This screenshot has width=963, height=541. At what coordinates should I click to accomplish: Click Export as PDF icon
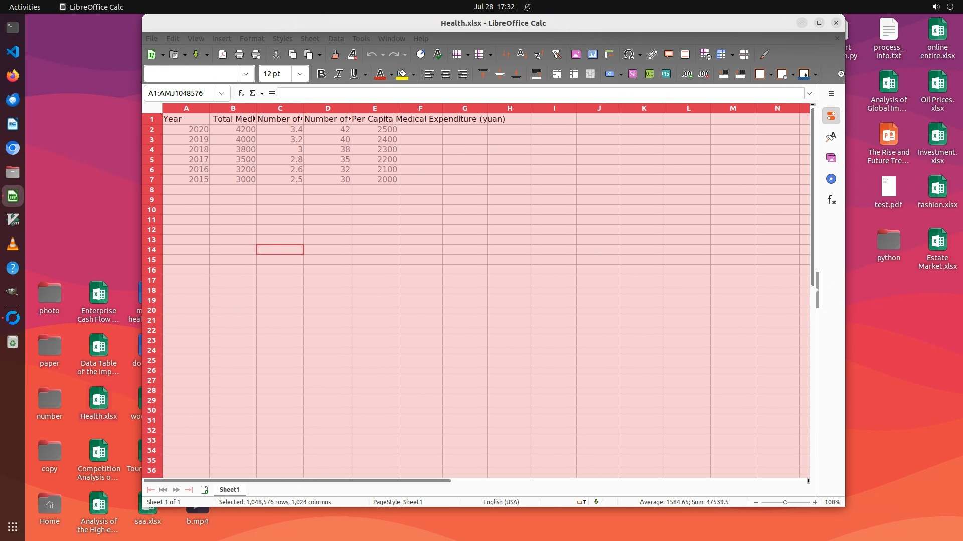pyautogui.click(x=223, y=54)
